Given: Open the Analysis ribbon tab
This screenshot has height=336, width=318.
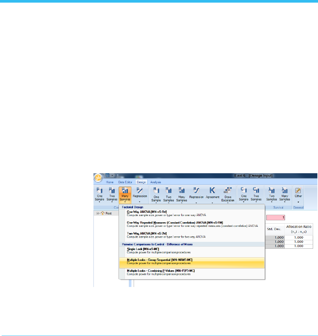Looking at the screenshot, I should point(156,182).
